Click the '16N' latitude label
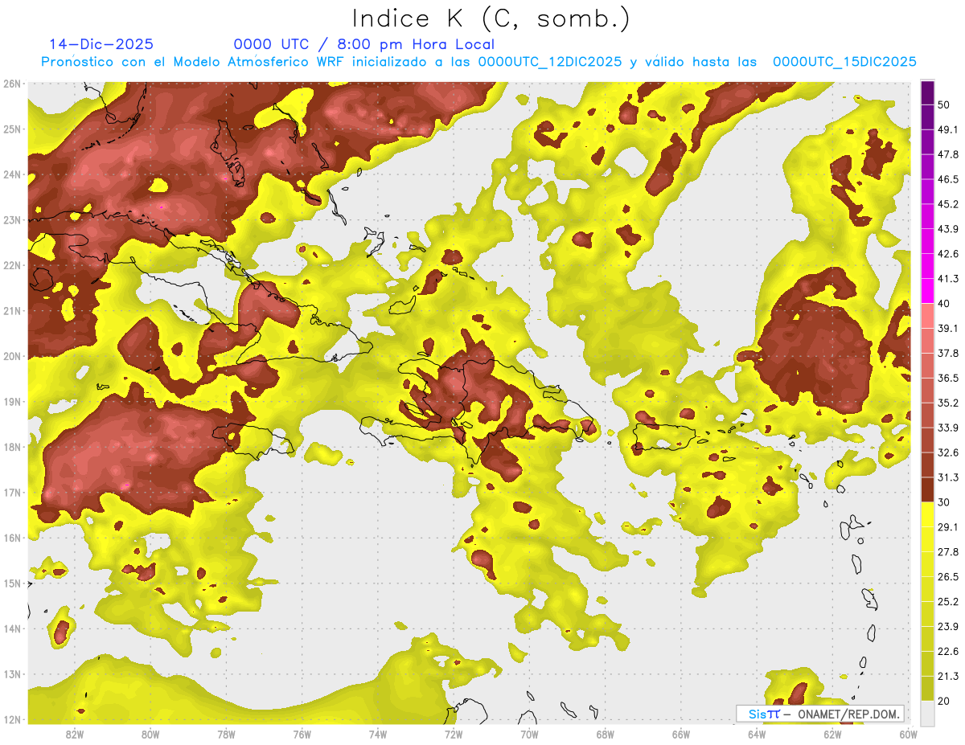Image resolution: width=965 pixels, height=745 pixels. pos(12,538)
